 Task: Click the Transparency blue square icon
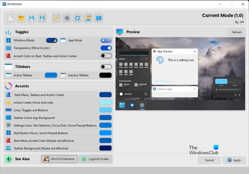[9, 48]
